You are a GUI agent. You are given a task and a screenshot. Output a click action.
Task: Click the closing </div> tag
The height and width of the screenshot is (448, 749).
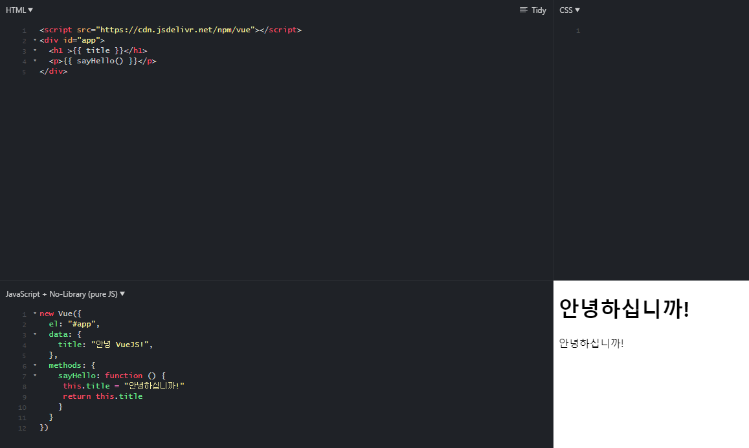tap(54, 71)
